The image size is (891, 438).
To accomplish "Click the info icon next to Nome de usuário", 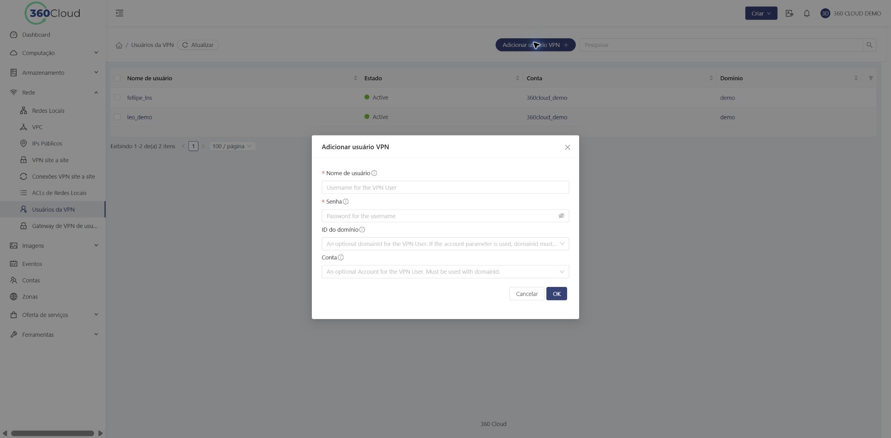I will pyautogui.click(x=374, y=173).
